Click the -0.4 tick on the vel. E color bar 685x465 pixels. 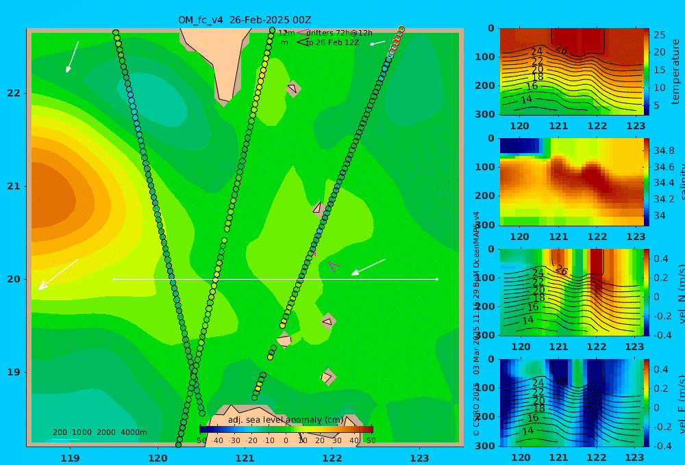661,445
